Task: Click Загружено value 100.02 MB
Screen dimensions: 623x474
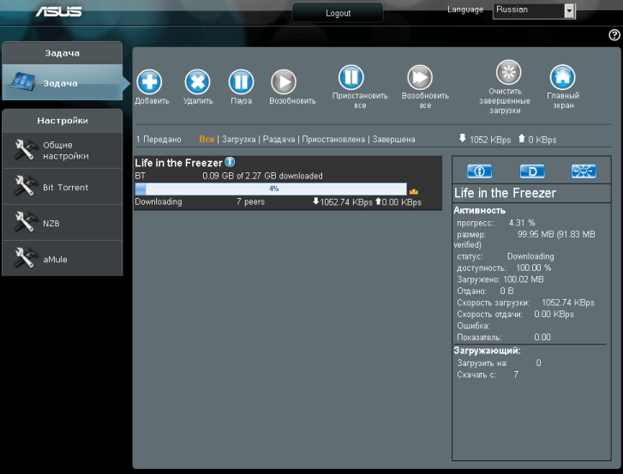Action: coord(524,279)
